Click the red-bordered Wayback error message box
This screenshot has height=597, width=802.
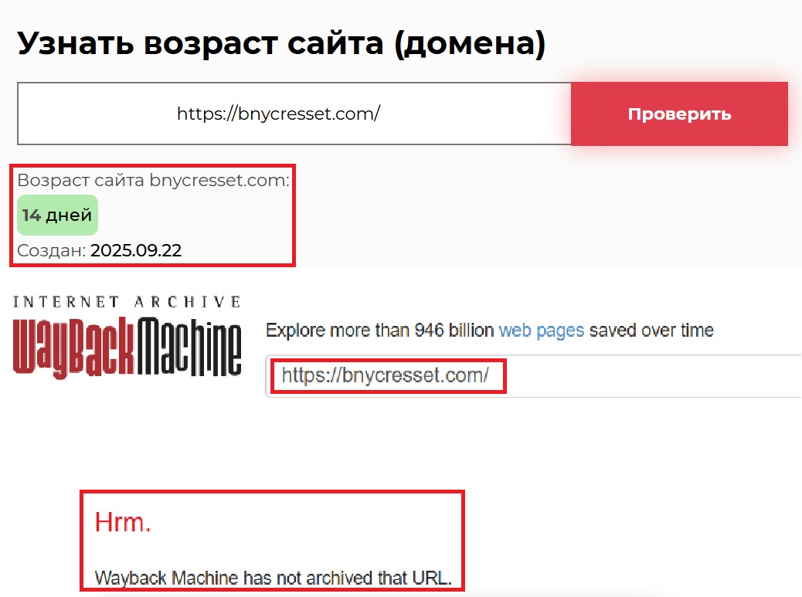272,539
